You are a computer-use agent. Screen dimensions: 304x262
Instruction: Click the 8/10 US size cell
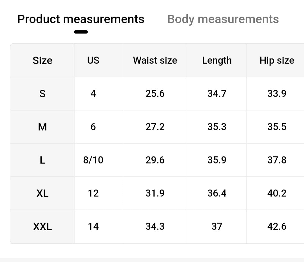93,160
